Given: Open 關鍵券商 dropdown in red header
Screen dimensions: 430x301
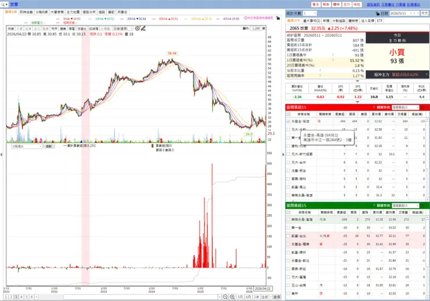Looking at the screenshot, I should [x=406, y=107].
